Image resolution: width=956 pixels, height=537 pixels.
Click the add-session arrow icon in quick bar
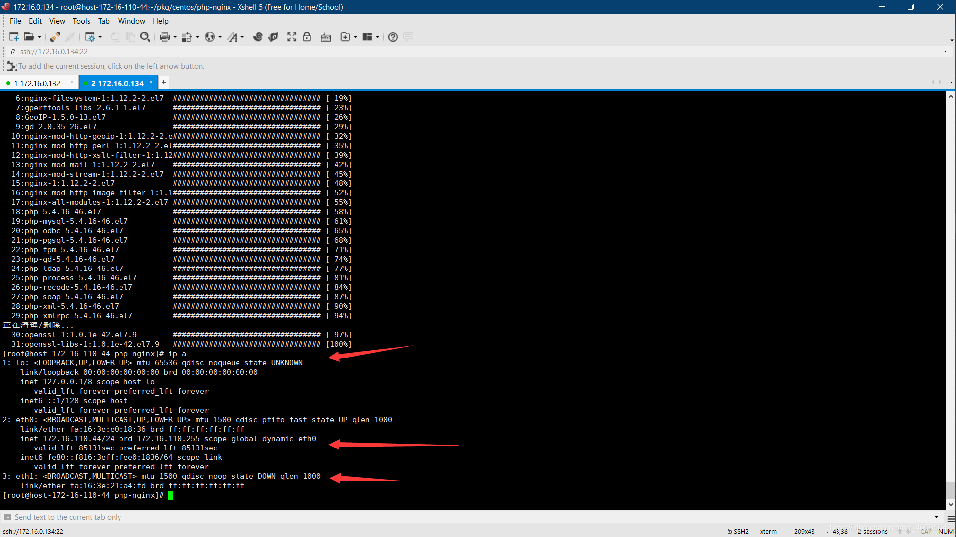coord(12,66)
